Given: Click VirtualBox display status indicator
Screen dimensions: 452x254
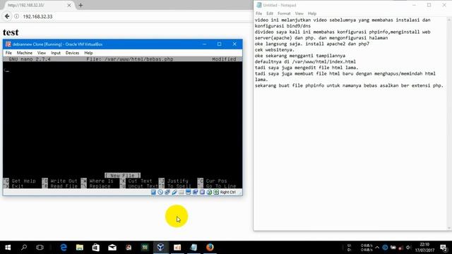Looking at the screenshot, I should (189, 192).
